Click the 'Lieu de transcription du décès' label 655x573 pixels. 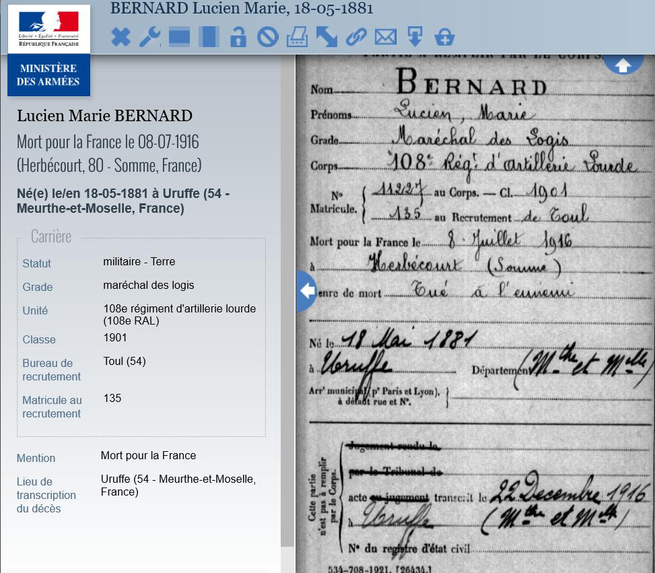pos(46,496)
